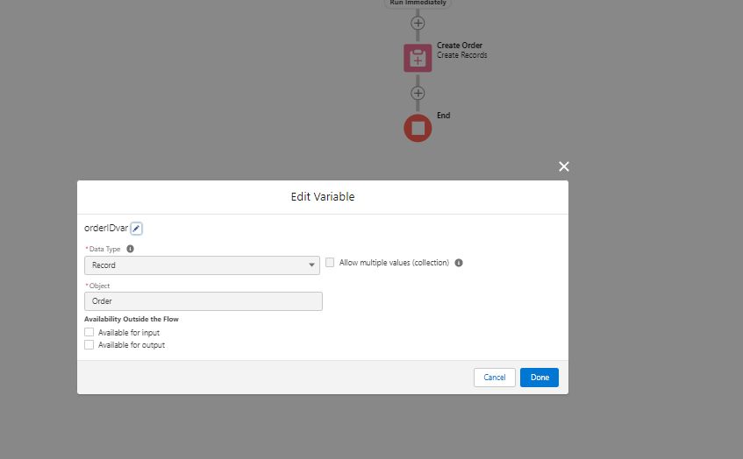Confirm with the Done button
Screen dimensions: 743x459
pos(539,378)
